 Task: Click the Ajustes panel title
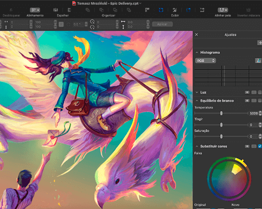pyautogui.click(x=231, y=34)
